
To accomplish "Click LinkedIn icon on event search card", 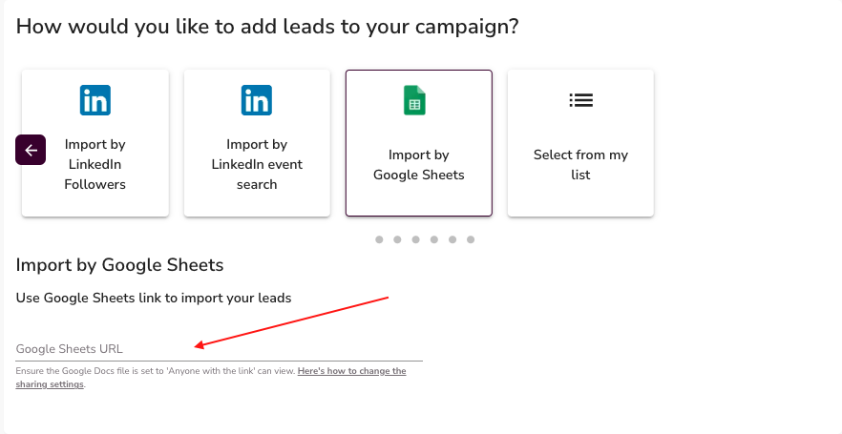I will pyautogui.click(x=257, y=100).
